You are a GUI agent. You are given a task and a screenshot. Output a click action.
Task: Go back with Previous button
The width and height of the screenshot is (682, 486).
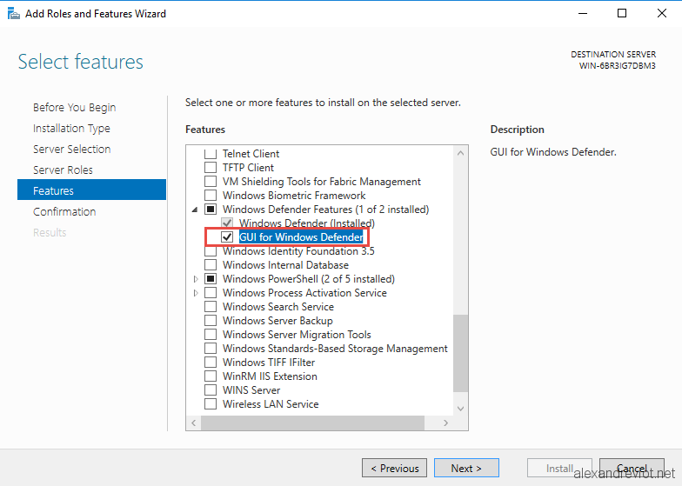tap(395, 468)
